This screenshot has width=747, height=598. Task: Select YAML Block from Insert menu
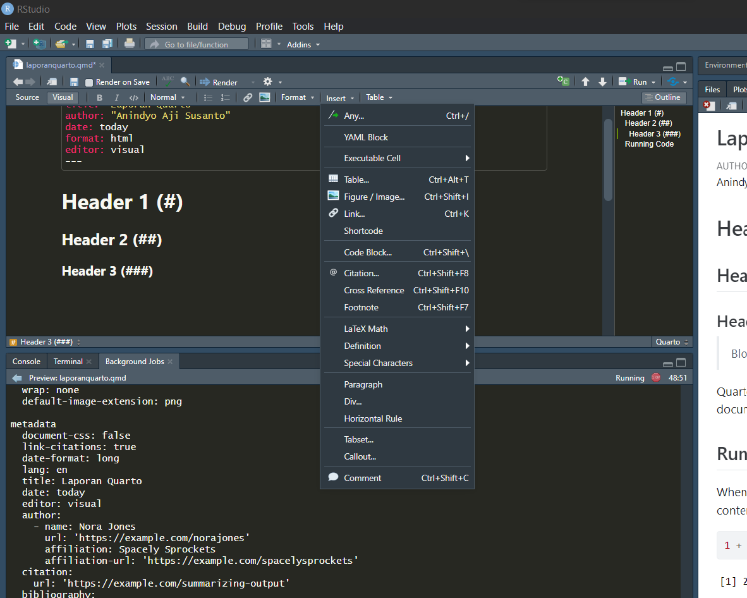[398, 137]
